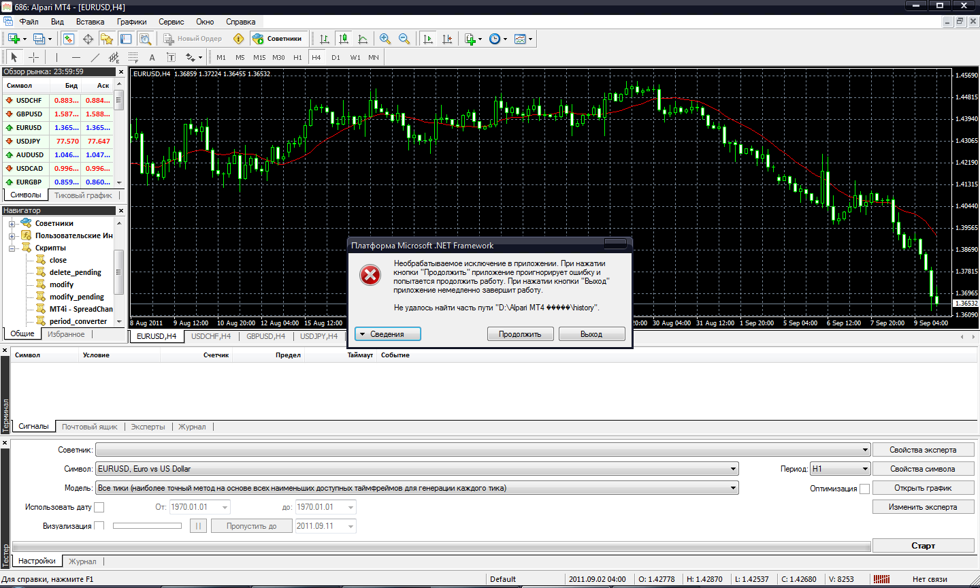Enable the Оптимизация checkbox
The height and width of the screenshot is (588, 980).
tap(864, 489)
